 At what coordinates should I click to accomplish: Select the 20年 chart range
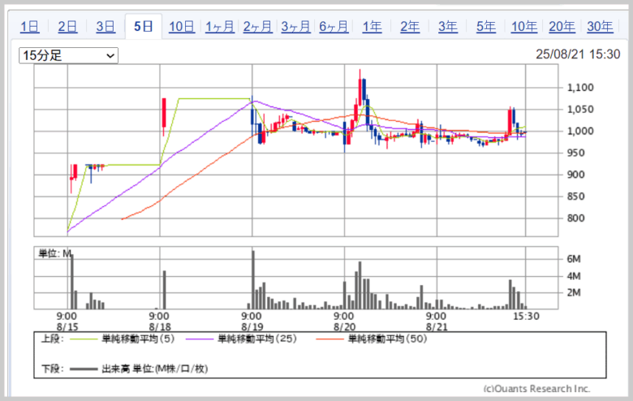click(x=562, y=27)
